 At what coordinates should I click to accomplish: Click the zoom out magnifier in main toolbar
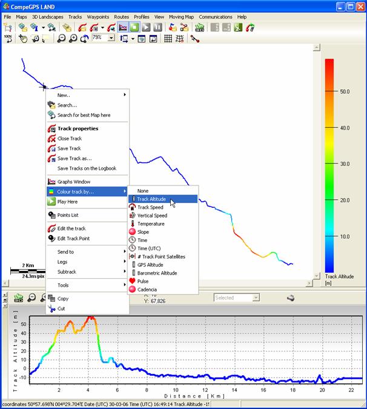coord(61,39)
